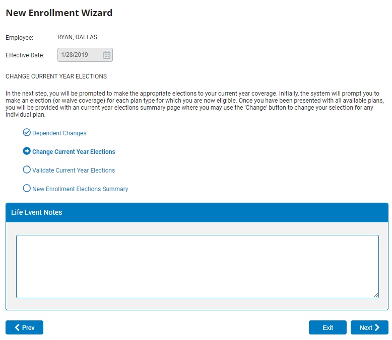Click the New Enrollment Wizard page title

[59, 13]
